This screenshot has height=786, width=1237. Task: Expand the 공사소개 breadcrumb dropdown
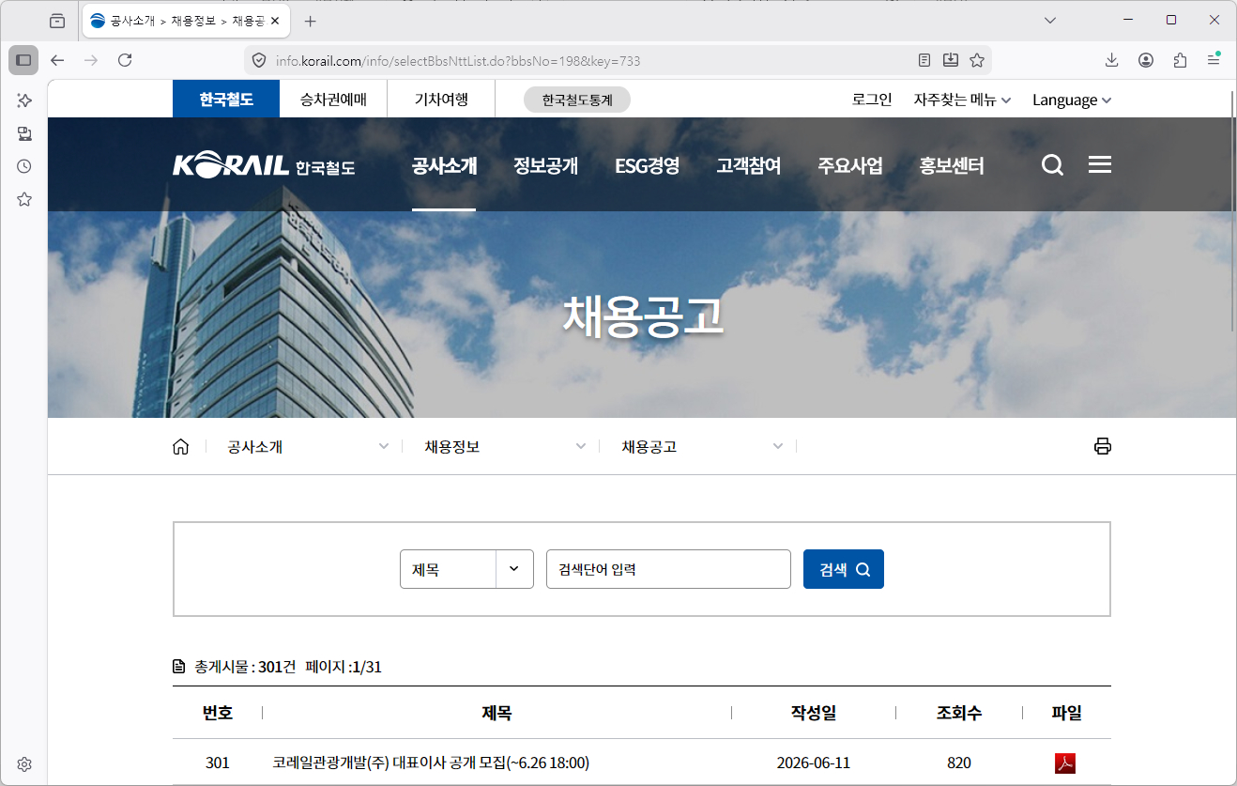(x=308, y=447)
